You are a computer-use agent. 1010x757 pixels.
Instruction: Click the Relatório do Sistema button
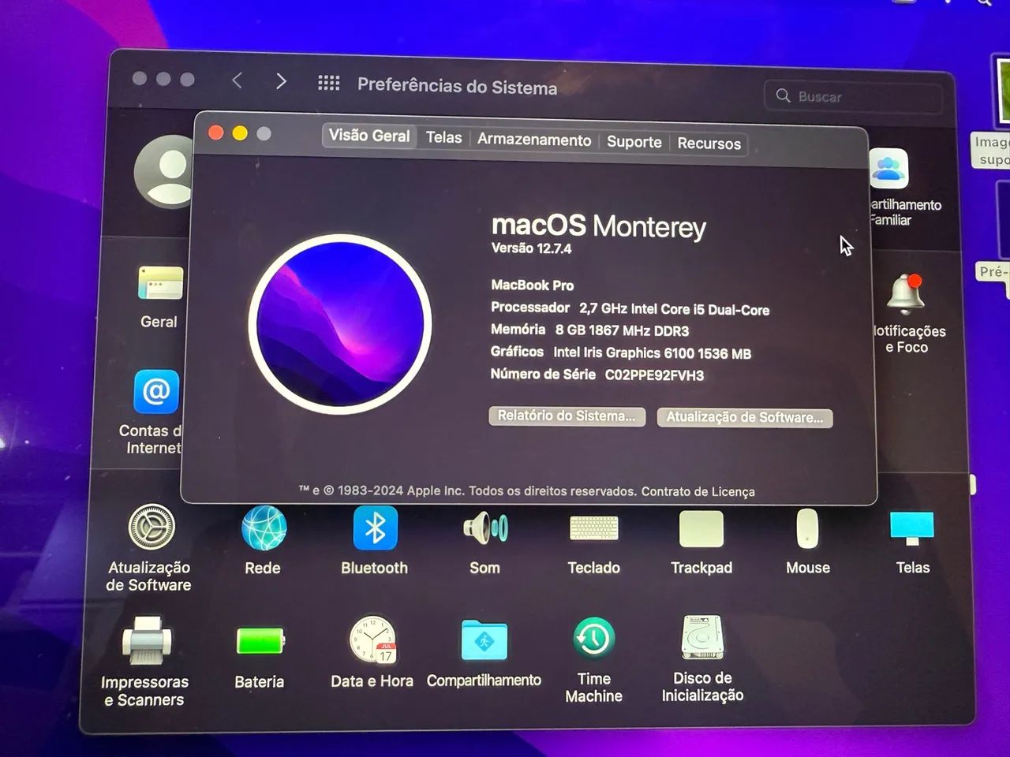567,416
